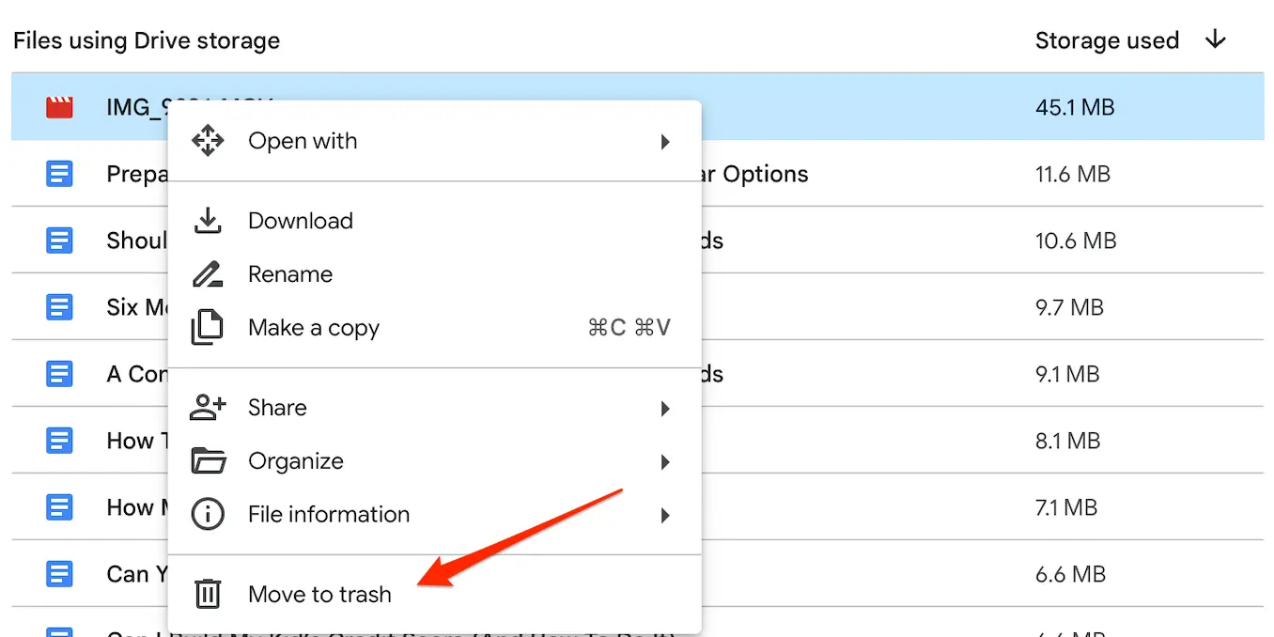Click the Download icon in the menu

click(207, 220)
